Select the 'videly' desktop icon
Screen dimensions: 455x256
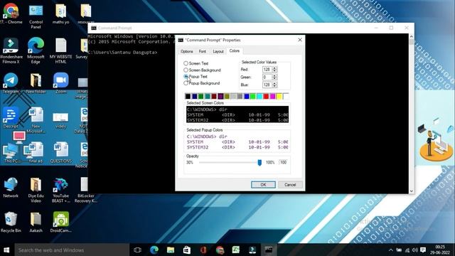(x=60, y=119)
